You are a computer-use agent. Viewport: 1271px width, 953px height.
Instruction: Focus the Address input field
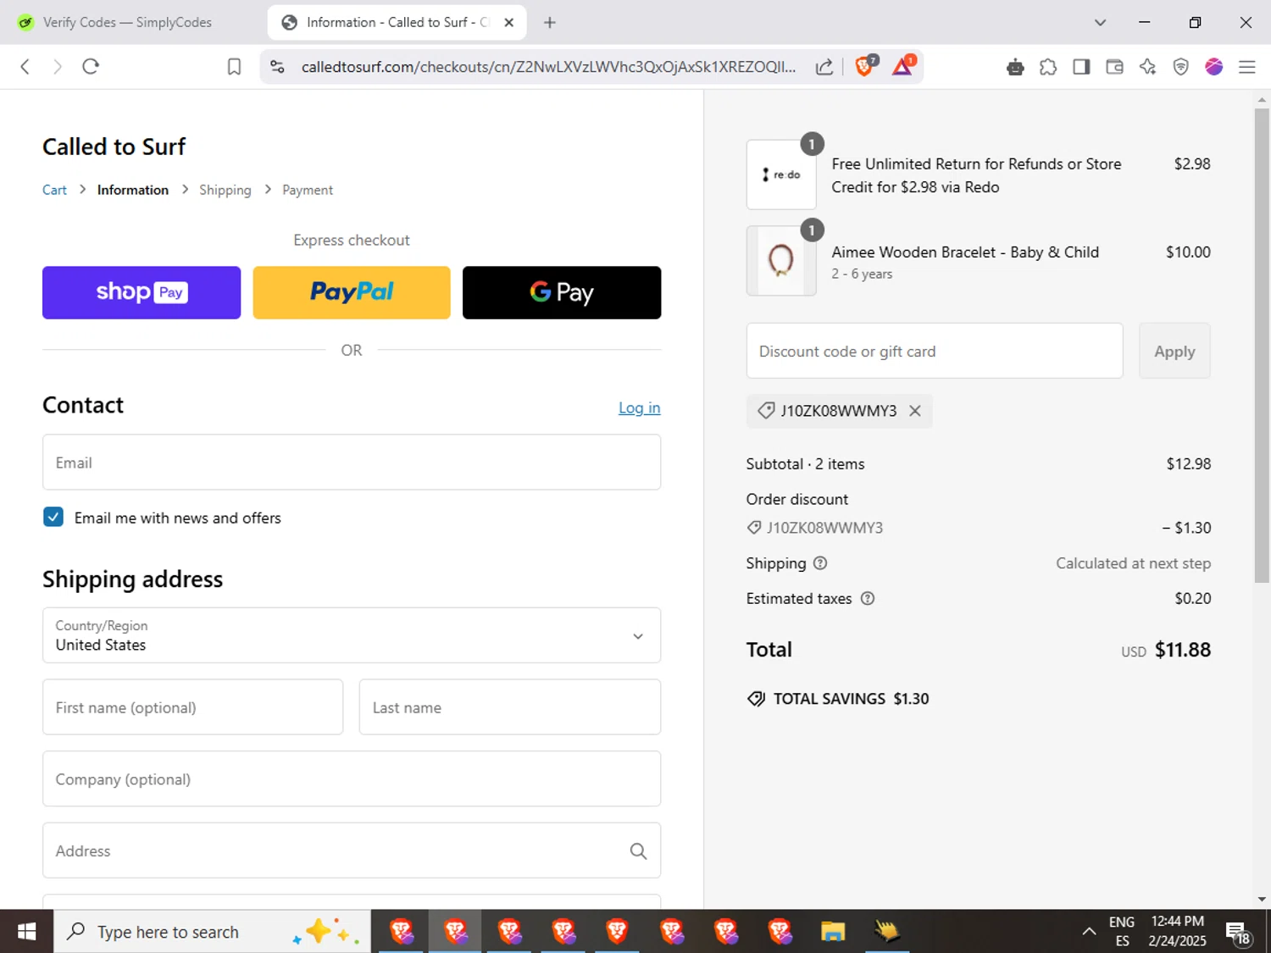(x=352, y=851)
